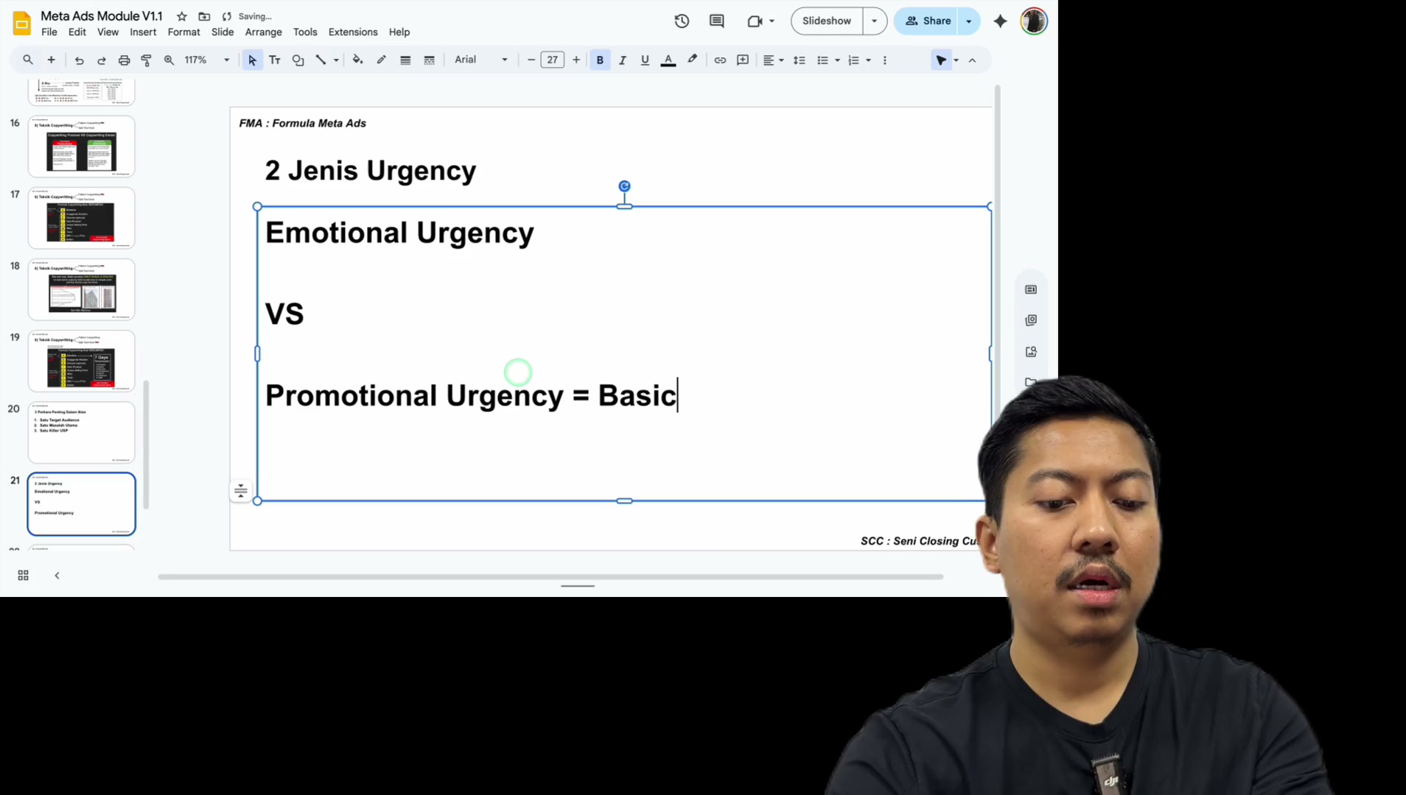Click the Add comment icon
The image size is (1406, 795).
pyautogui.click(x=743, y=60)
